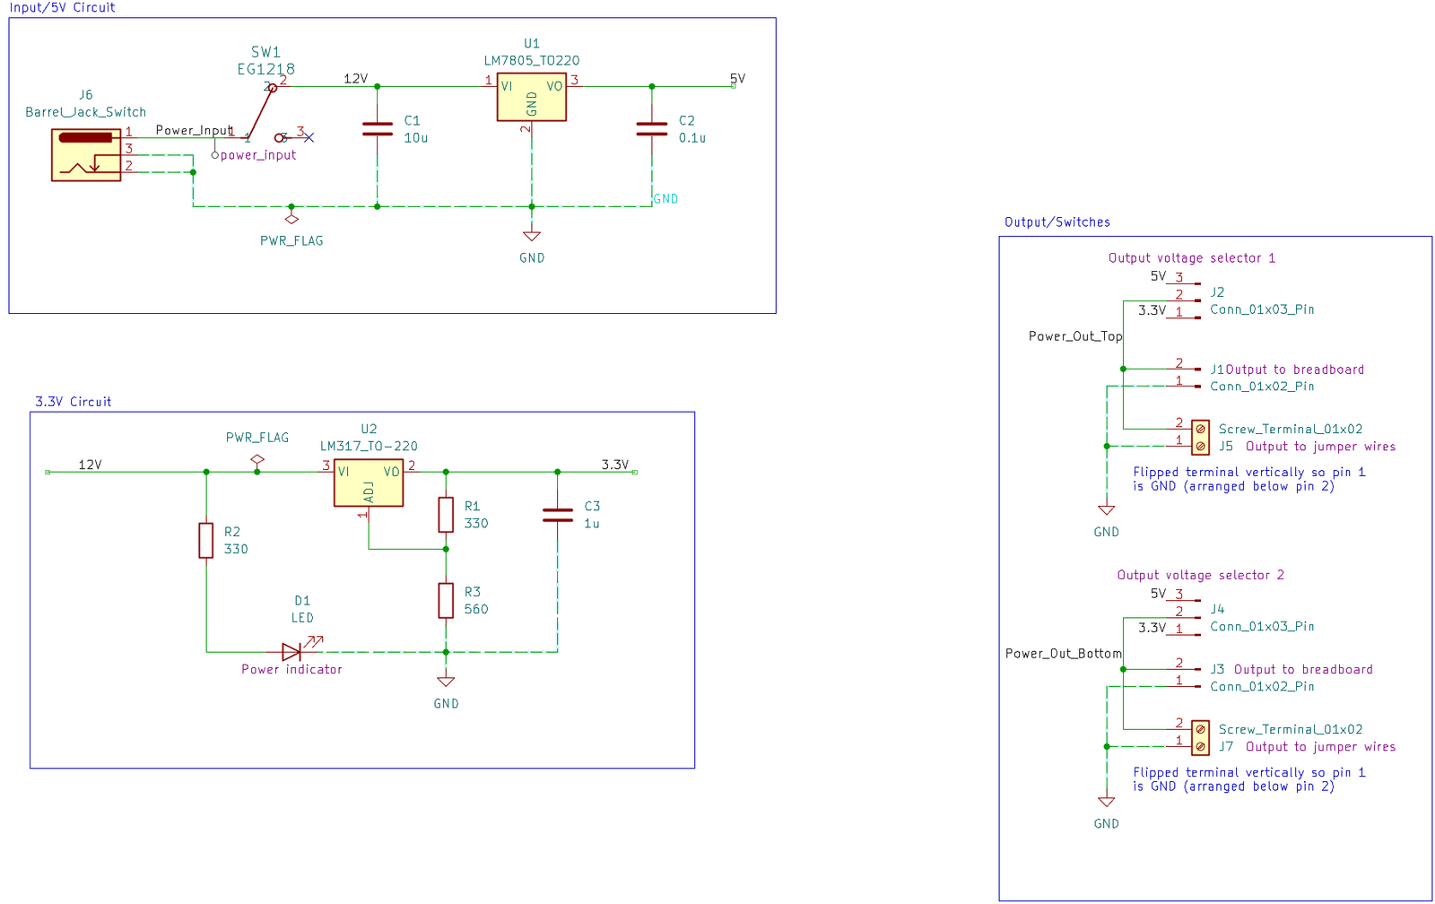
Task: Select resistor R2 symbol
Action: 206,541
